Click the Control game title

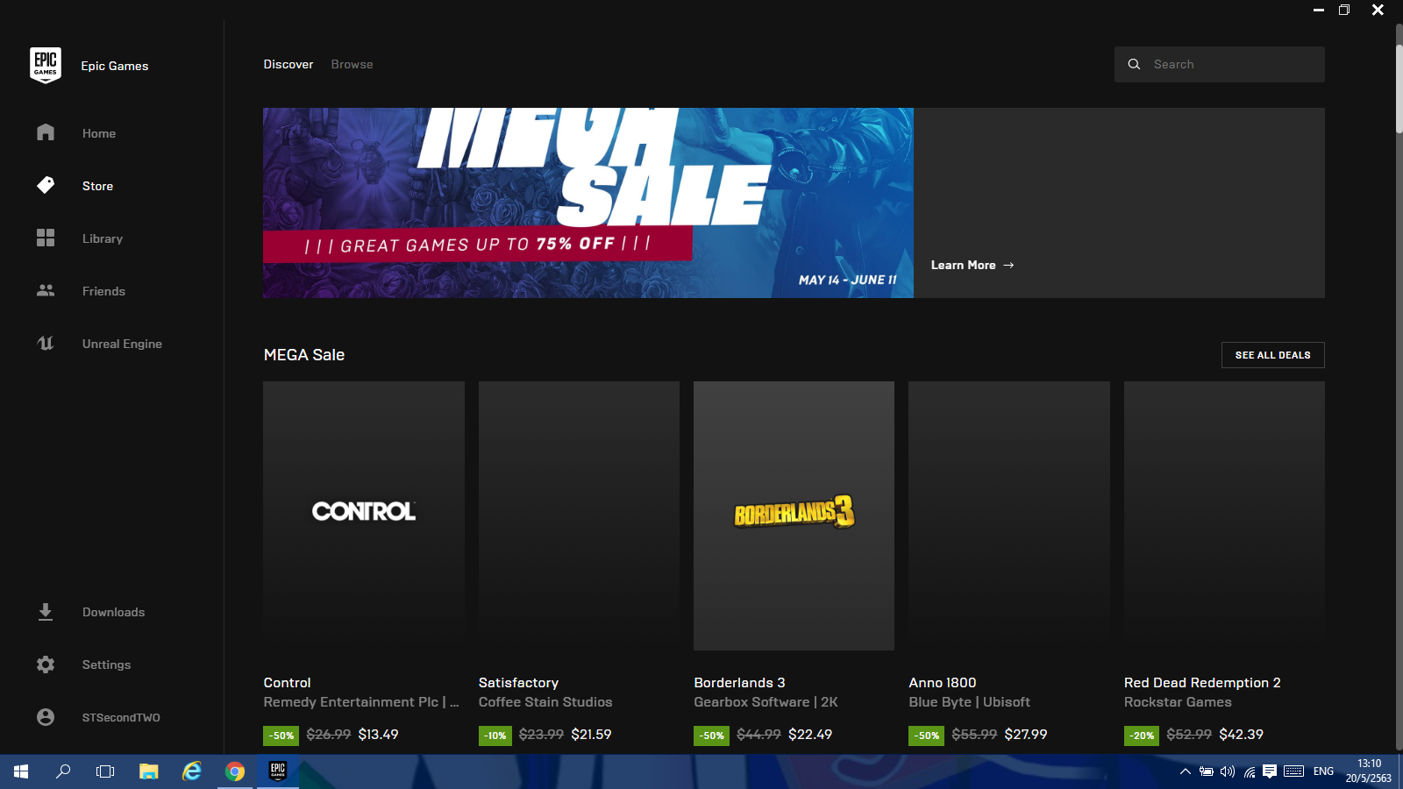coord(287,682)
